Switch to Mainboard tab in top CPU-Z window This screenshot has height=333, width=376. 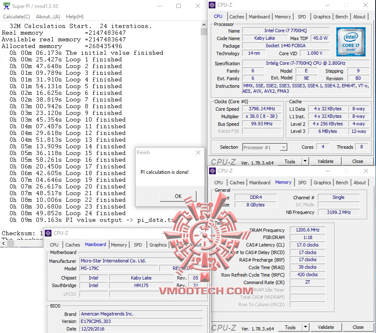pyautogui.click(x=259, y=17)
